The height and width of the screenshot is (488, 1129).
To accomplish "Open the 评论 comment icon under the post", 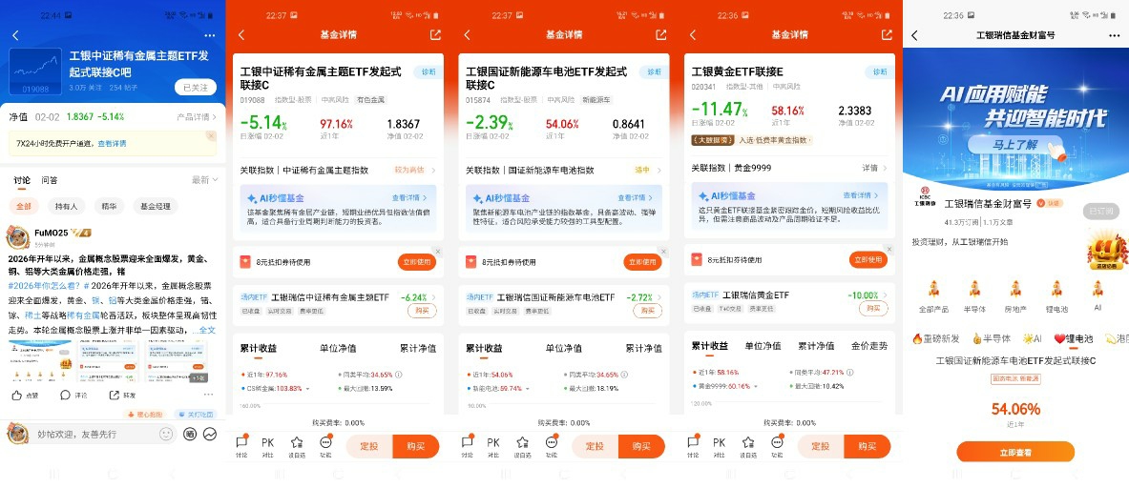I will pyautogui.click(x=66, y=395).
